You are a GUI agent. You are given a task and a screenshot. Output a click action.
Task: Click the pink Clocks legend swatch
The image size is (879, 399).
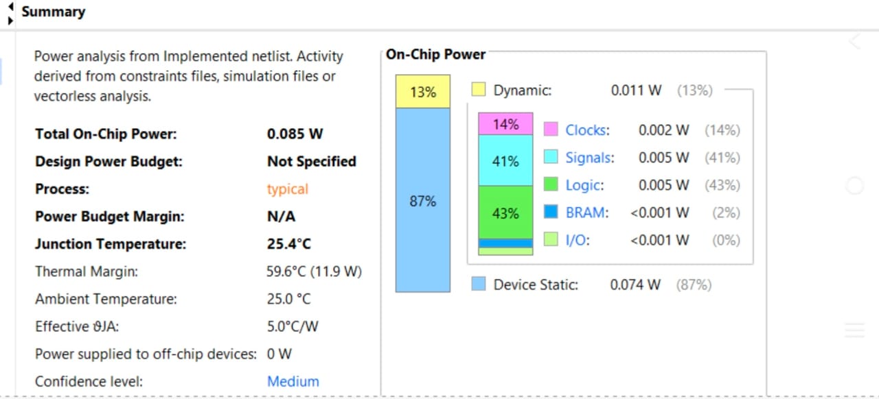551,130
